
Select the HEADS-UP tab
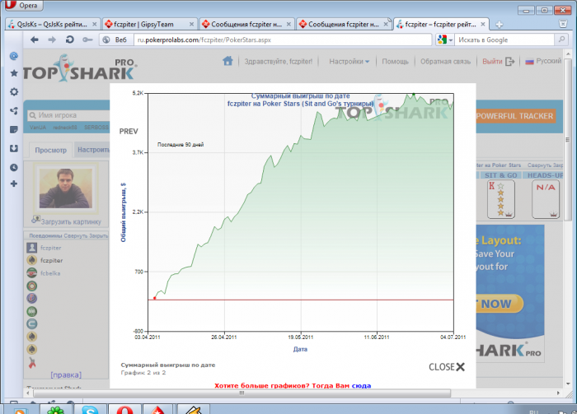(x=544, y=175)
